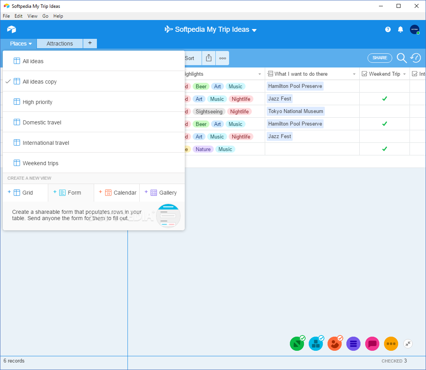The height and width of the screenshot is (370, 426).
Task: Click the Airtable logo home icon
Action: 12,29
